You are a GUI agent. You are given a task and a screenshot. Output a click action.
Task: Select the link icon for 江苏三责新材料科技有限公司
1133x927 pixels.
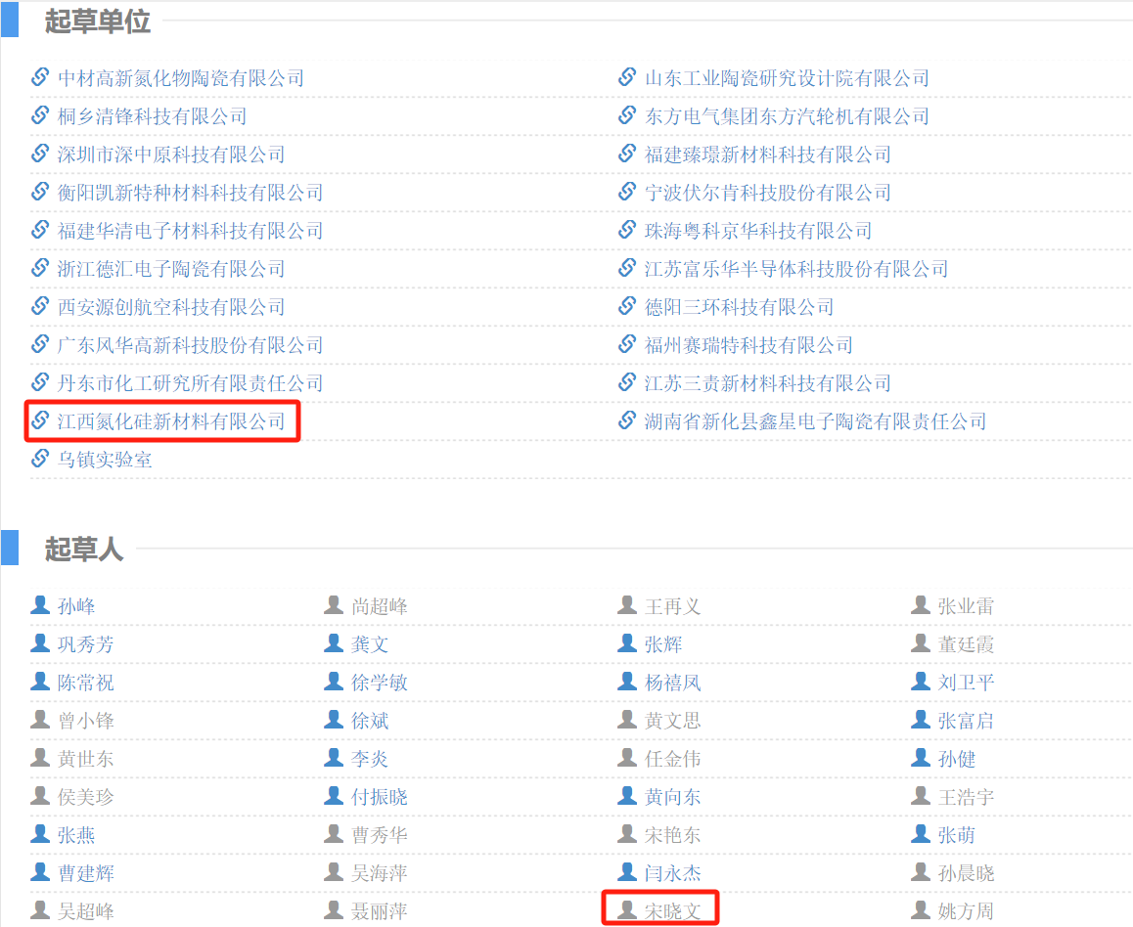[x=627, y=382]
